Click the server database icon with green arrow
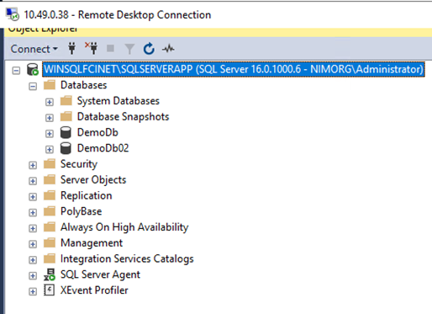 tap(33, 69)
